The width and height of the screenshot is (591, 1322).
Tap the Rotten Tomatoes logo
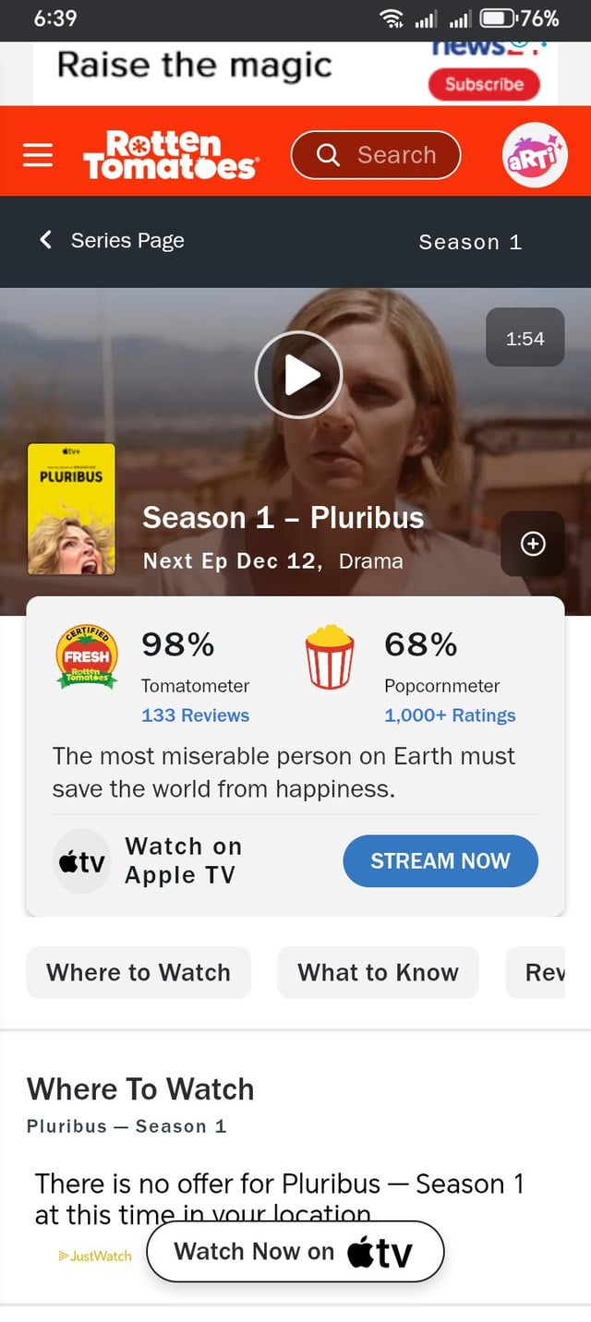pos(171,154)
